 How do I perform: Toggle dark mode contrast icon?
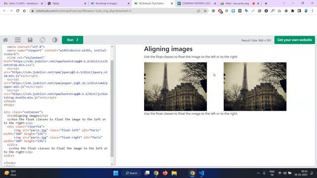[x=55, y=40]
